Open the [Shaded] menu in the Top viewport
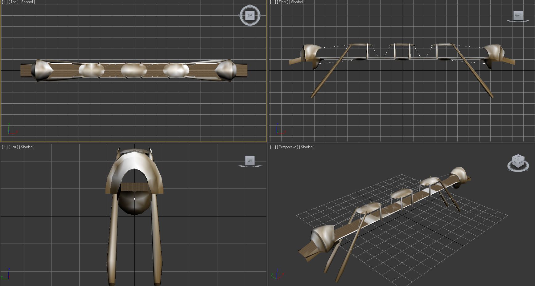535x286 pixels. pyautogui.click(x=27, y=2)
